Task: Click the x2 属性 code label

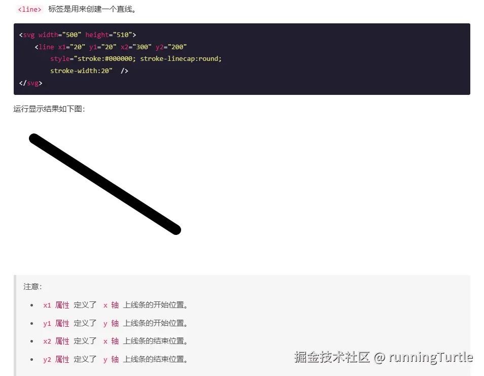Action: (56, 341)
